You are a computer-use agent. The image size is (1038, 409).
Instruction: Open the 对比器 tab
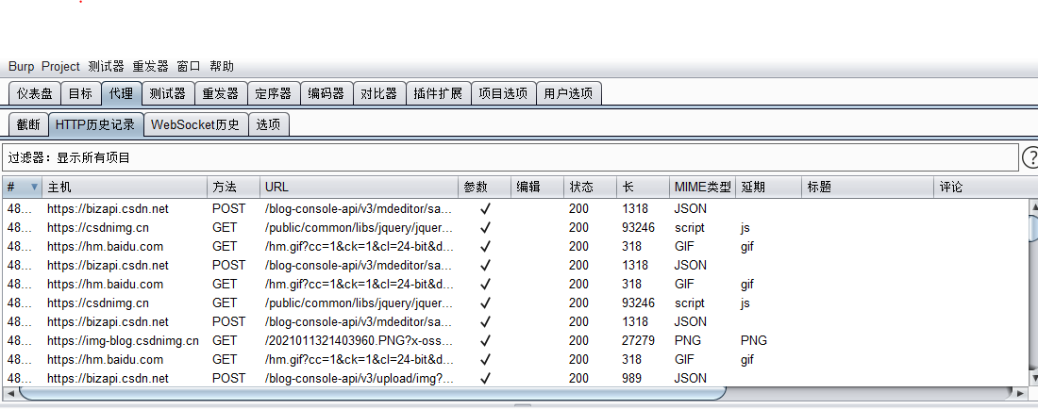click(378, 93)
